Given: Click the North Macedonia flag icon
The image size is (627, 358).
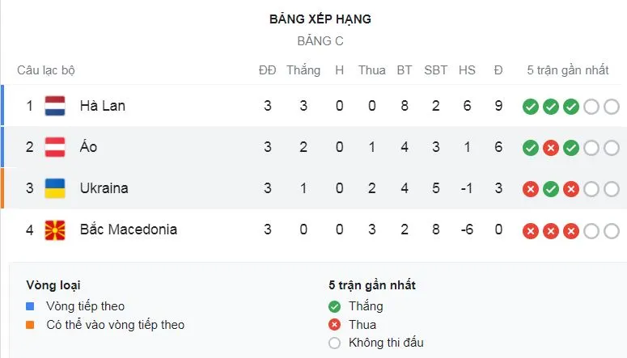Looking at the screenshot, I should (55, 230).
